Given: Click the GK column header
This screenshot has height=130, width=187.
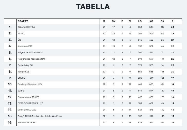Looking at the screenshot, I should click(x=162, y=21).
